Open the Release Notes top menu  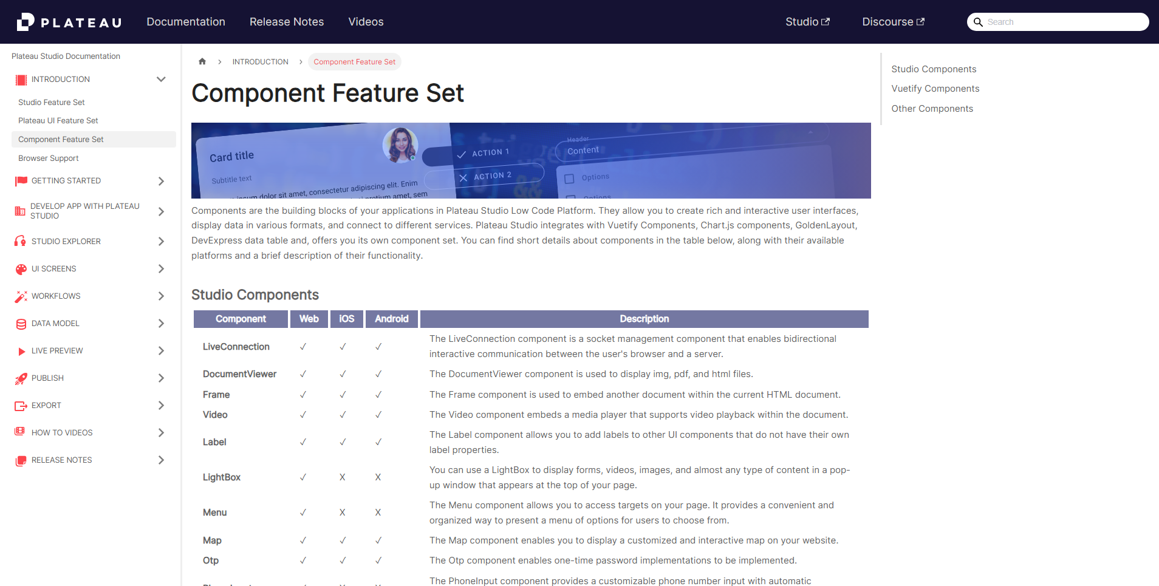click(x=287, y=22)
